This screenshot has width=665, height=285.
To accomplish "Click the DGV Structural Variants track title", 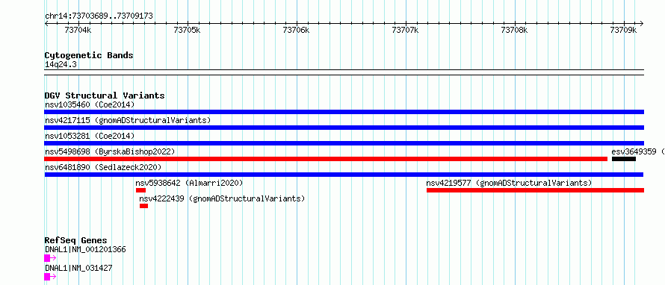I will (x=105, y=95).
